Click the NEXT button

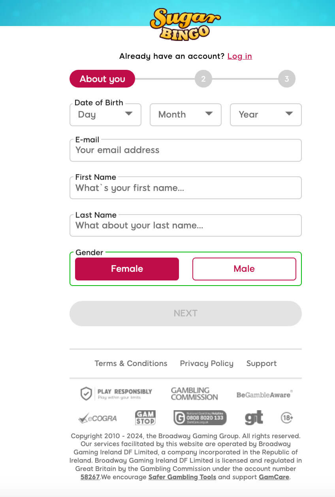(186, 314)
